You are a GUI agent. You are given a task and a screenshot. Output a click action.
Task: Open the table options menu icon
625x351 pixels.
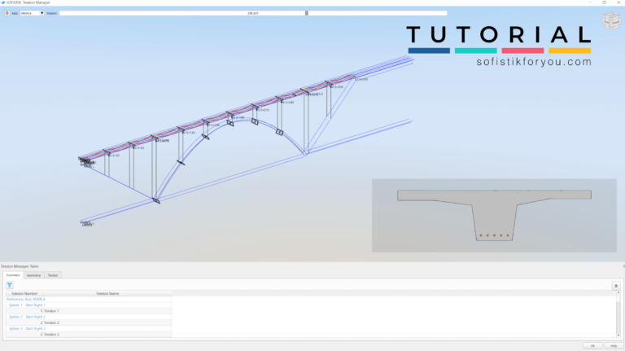click(x=616, y=286)
